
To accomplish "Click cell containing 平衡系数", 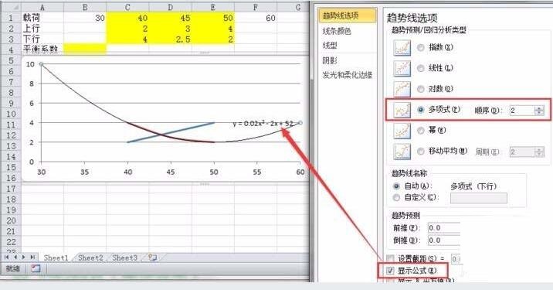I will pos(42,49).
